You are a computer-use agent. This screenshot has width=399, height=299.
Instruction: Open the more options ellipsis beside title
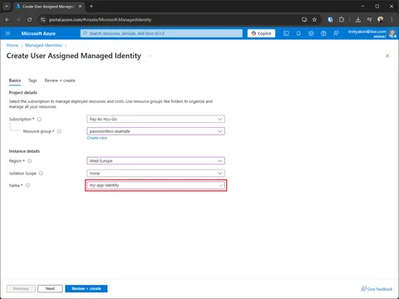(150, 56)
